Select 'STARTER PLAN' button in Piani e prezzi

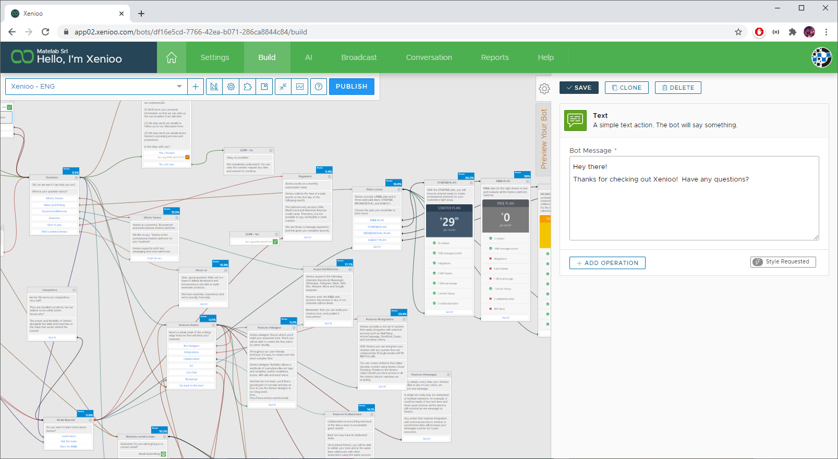click(x=377, y=227)
